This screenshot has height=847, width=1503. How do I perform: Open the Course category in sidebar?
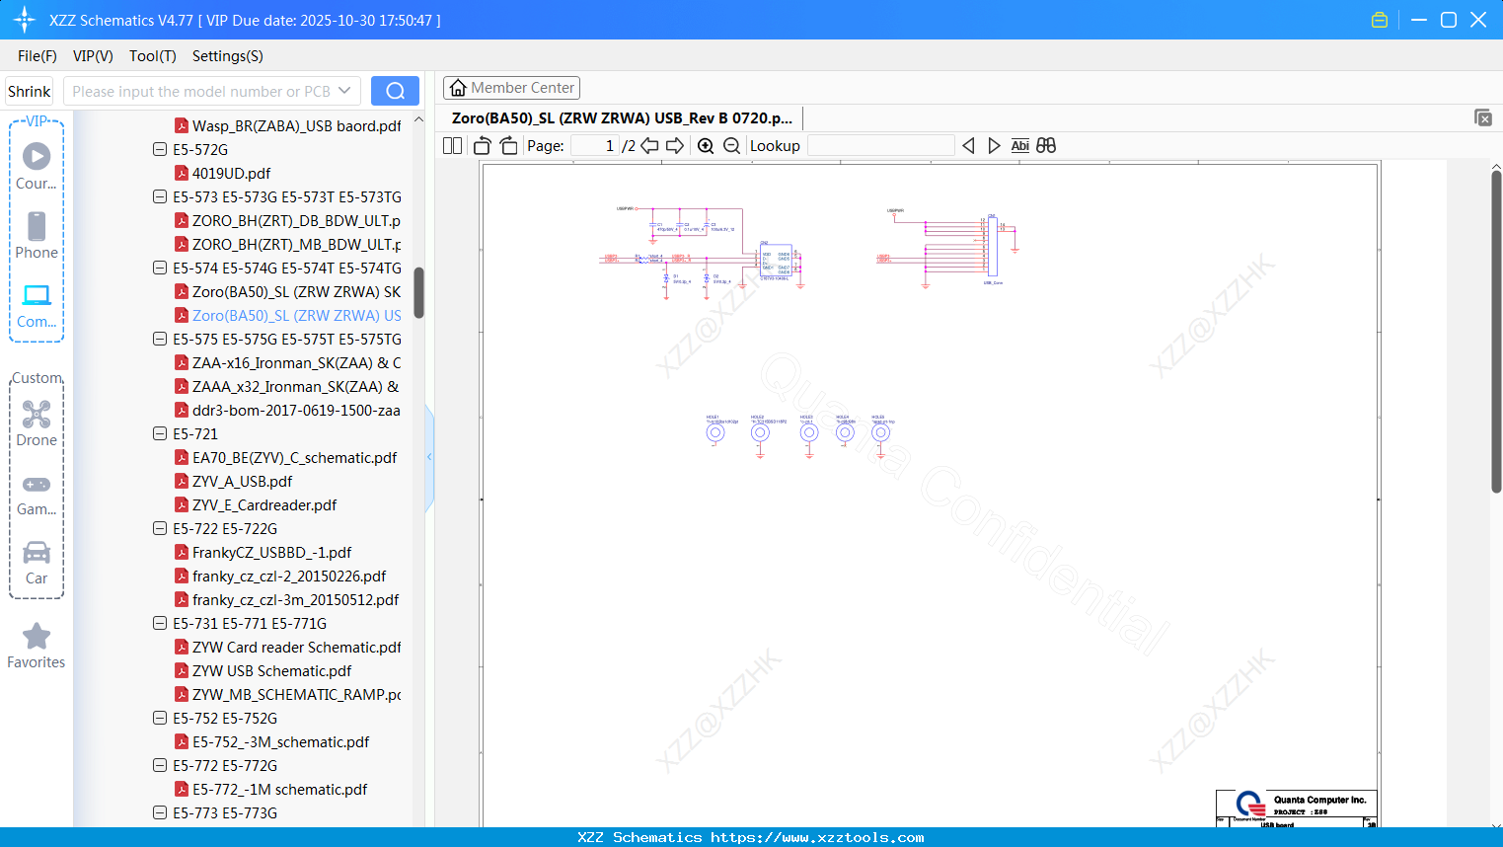click(37, 167)
